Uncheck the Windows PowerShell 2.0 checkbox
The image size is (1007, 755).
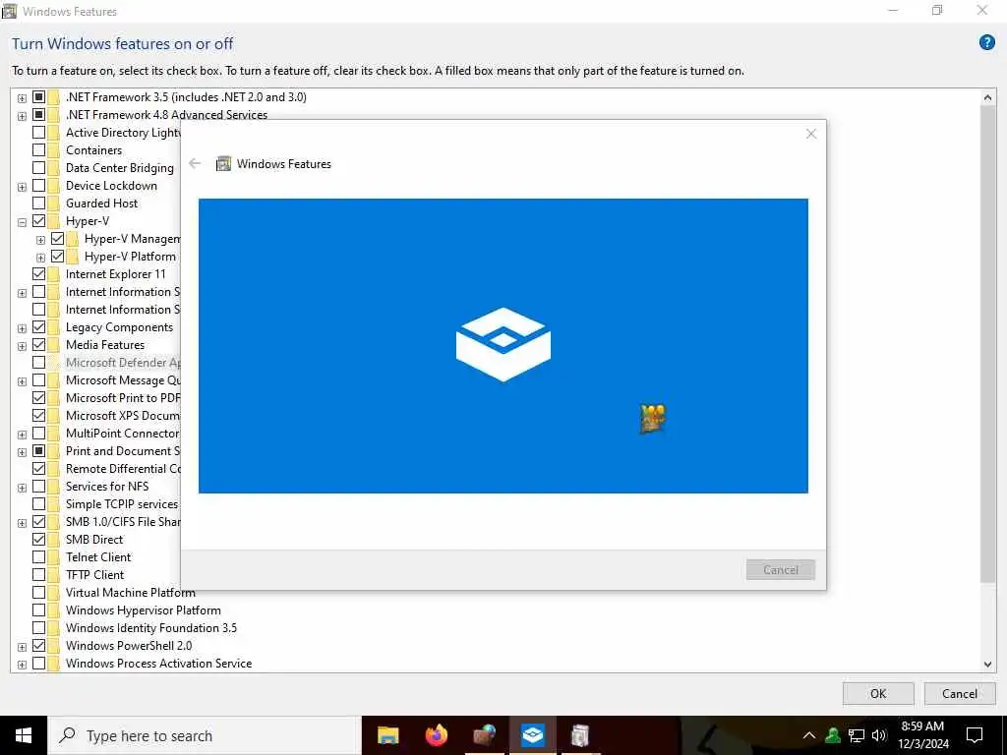[x=38, y=645]
